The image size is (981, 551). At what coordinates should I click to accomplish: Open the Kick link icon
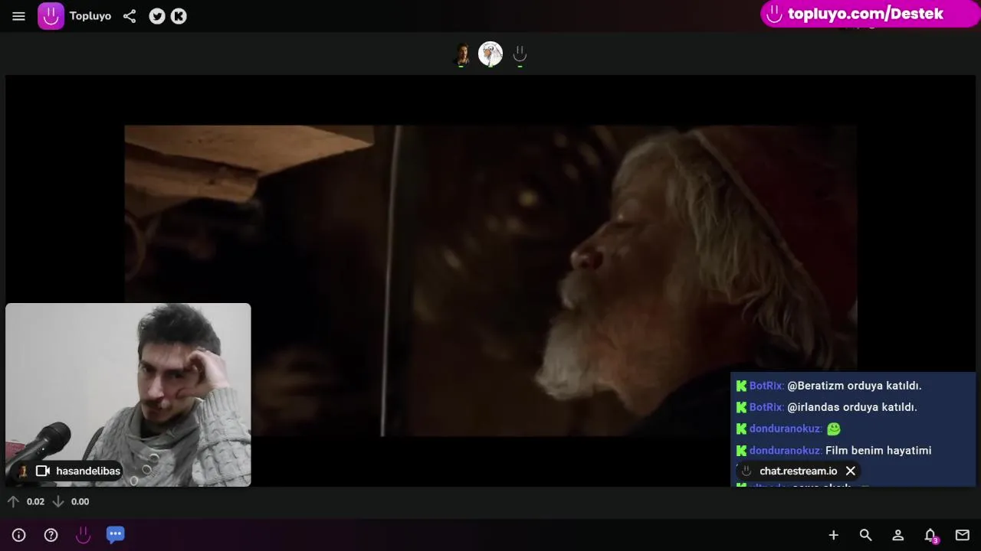[179, 16]
